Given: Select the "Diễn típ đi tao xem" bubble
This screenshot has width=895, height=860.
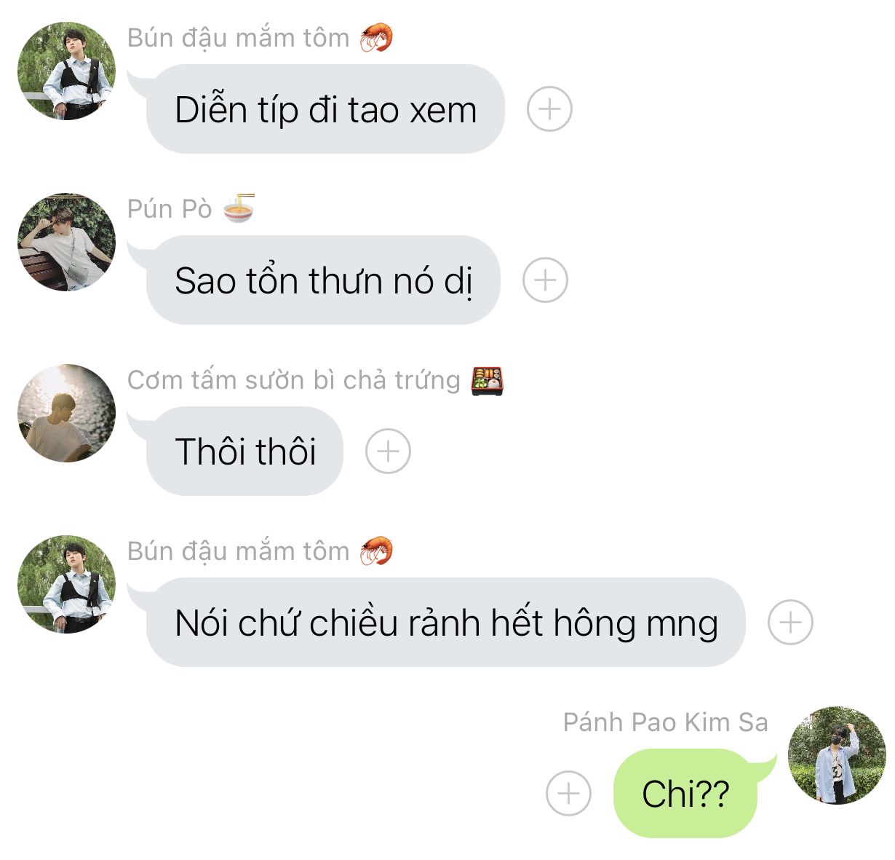Looking at the screenshot, I should click(325, 109).
